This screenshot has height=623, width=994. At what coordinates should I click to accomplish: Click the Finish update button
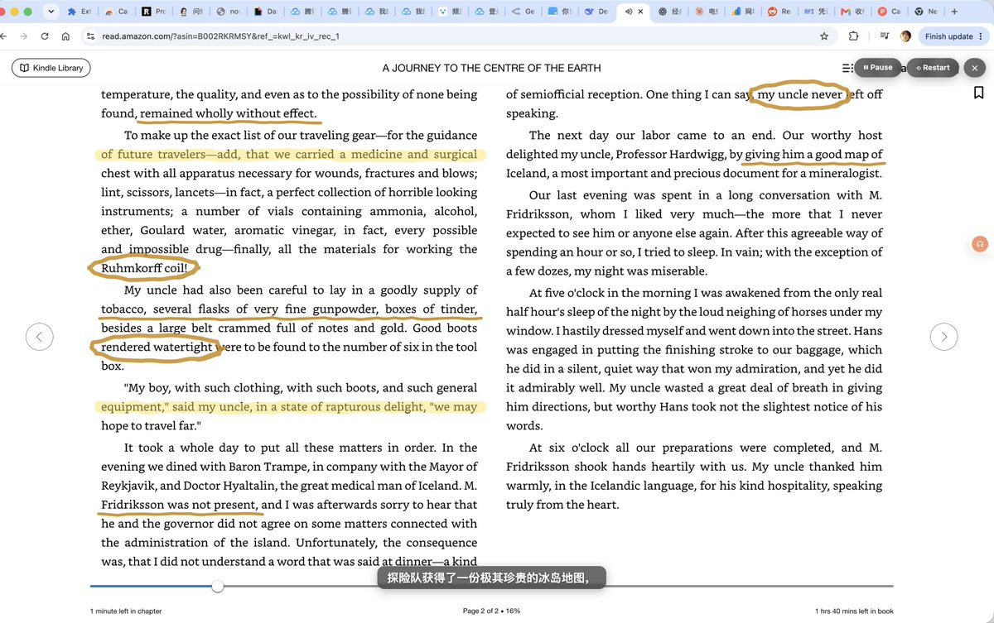[955, 36]
